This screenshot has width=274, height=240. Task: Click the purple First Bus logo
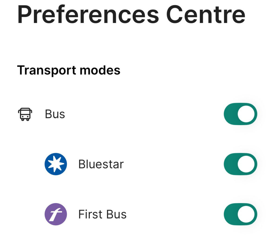point(56,214)
